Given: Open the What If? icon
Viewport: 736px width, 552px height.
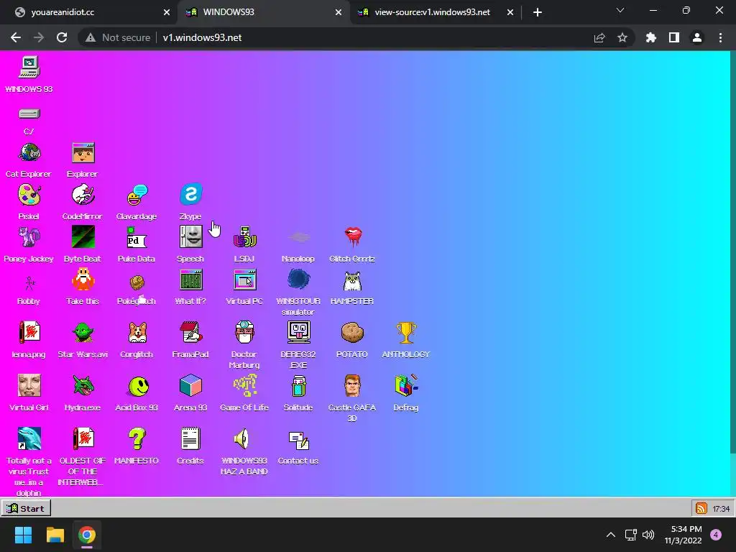Looking at the screenshot, I should coord(190,280).
